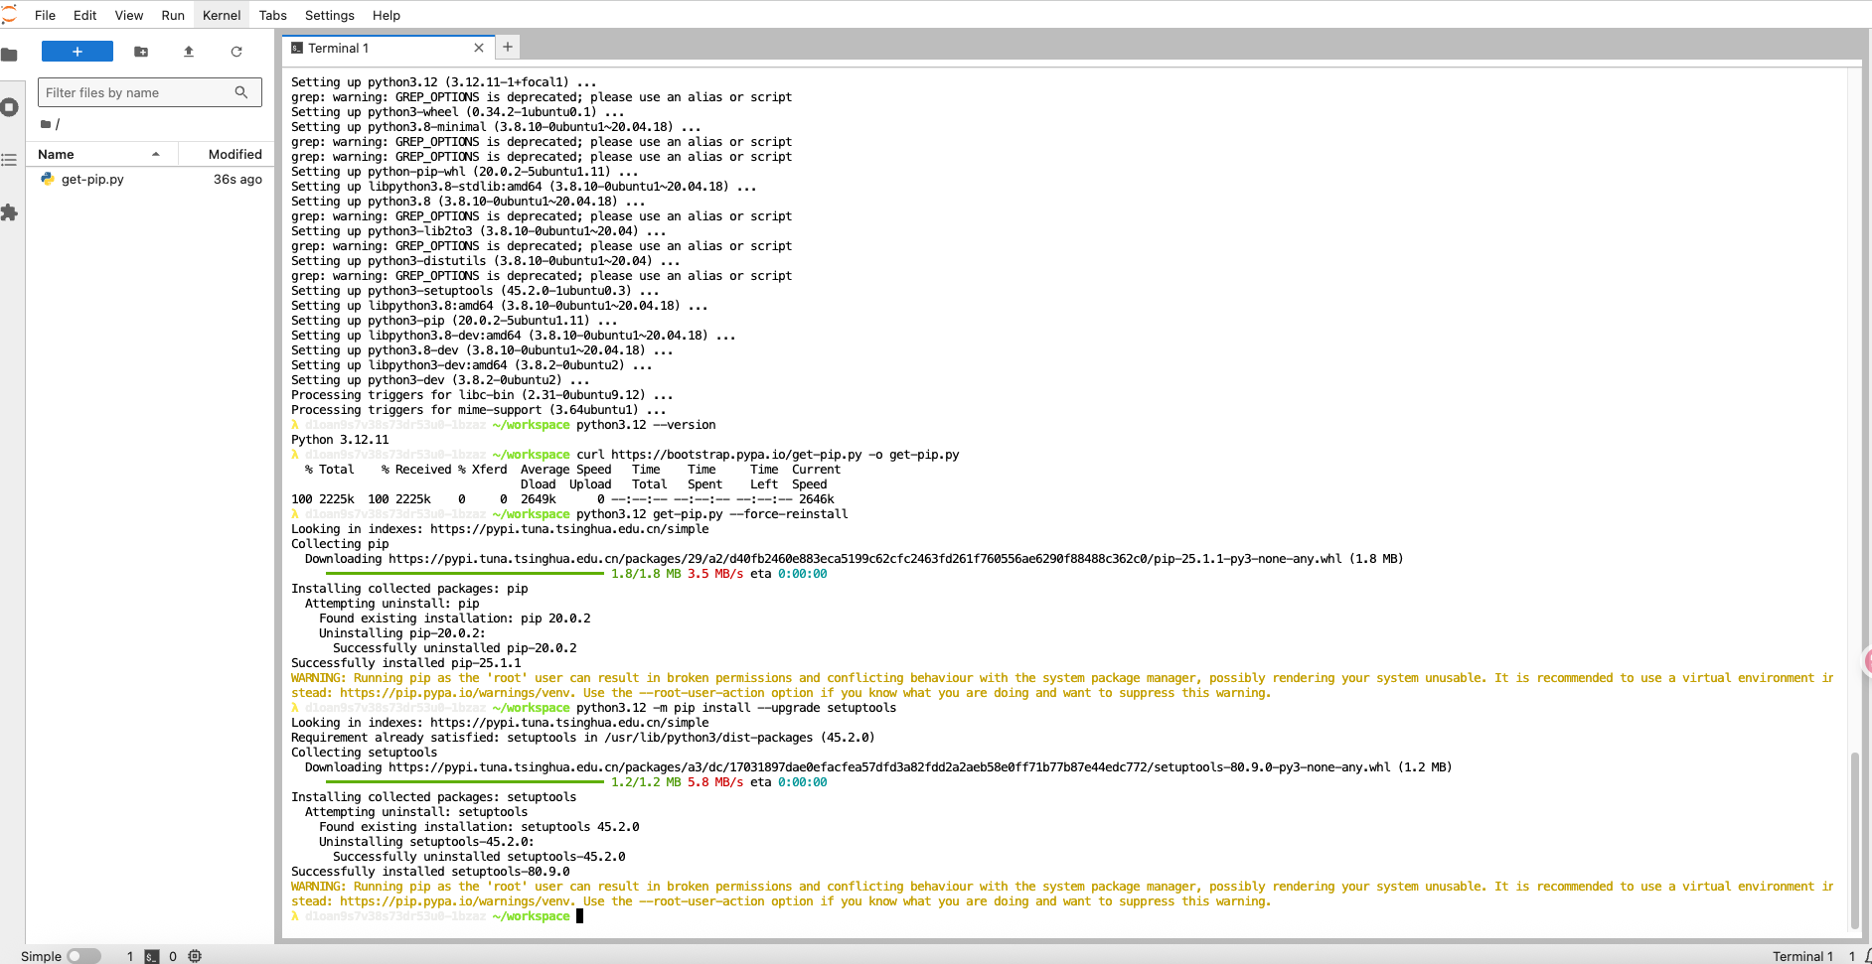Open the Kernel menu
Image resolution: width=1872 pixels, height=964 pixels.
click(x=222, y=15)
